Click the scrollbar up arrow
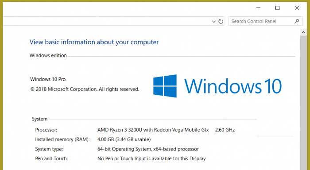 (303, 32)
